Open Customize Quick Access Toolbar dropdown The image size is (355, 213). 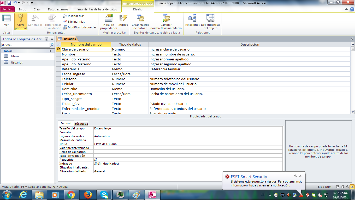coord(32,3)
